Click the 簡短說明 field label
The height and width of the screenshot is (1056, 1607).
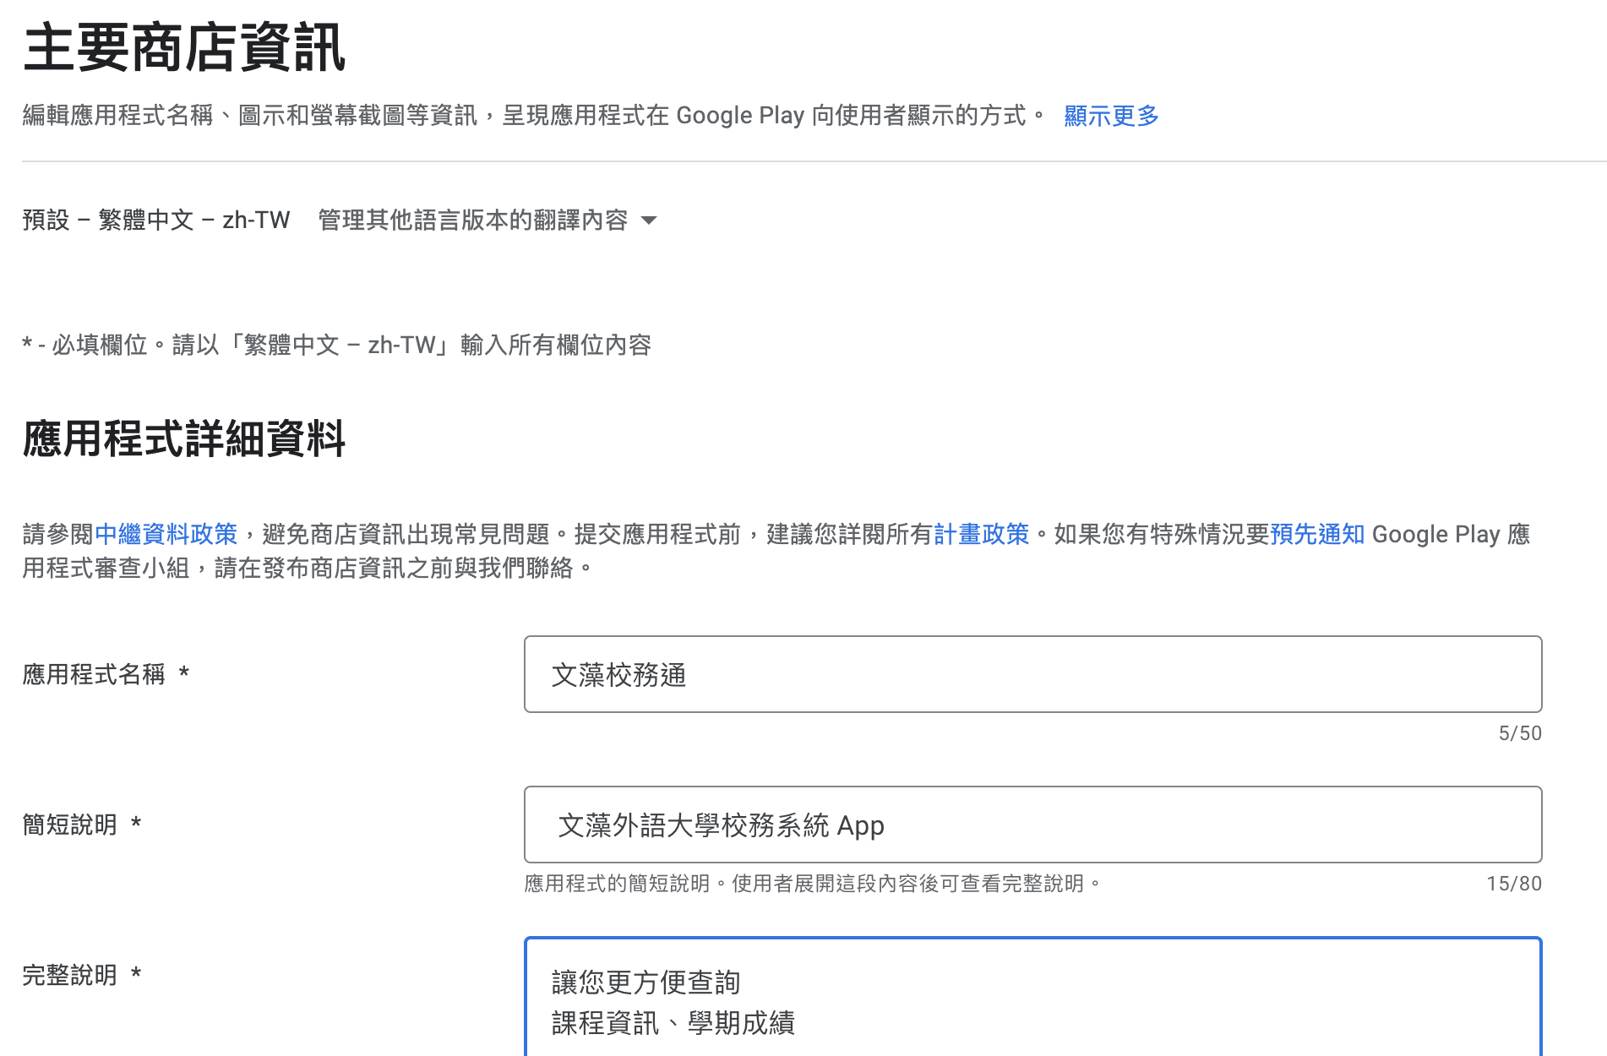(70, 825)
